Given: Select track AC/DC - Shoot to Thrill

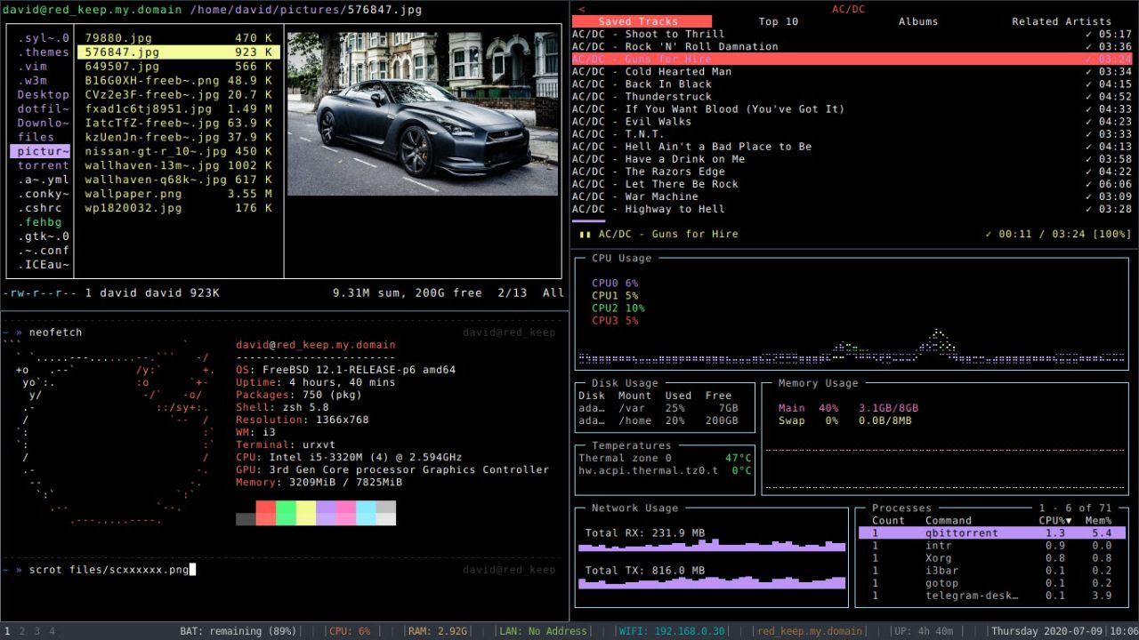Looking at the screenshot, I should pyautogui.click(x=852, y=34).
